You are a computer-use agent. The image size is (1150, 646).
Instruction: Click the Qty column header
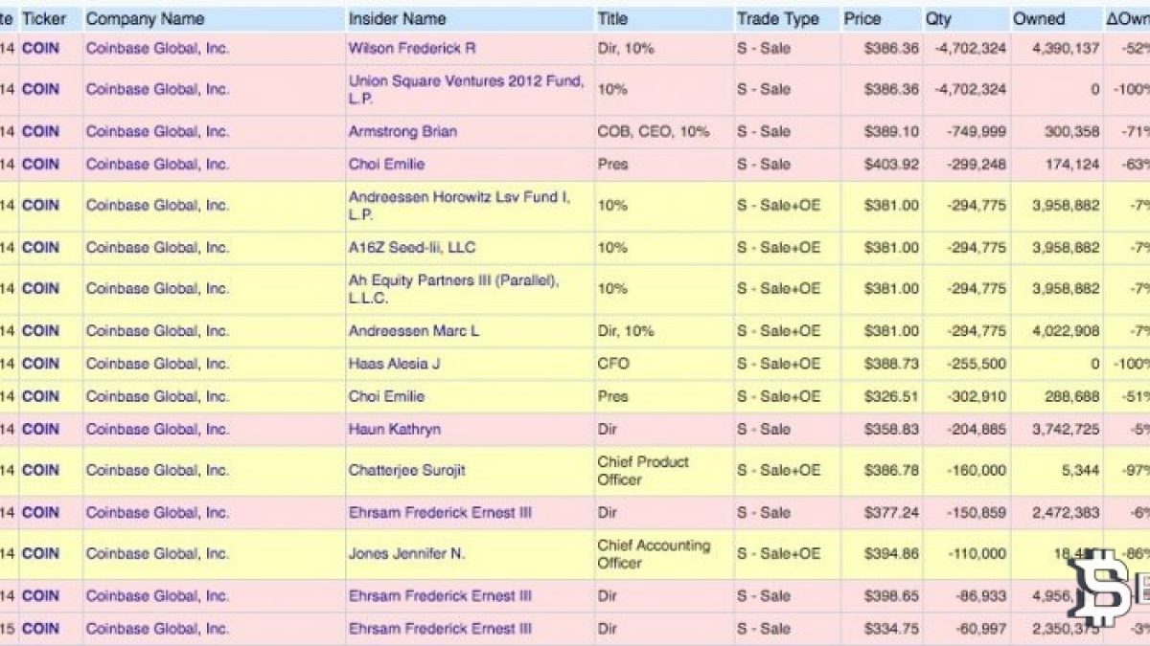point(938,19)
